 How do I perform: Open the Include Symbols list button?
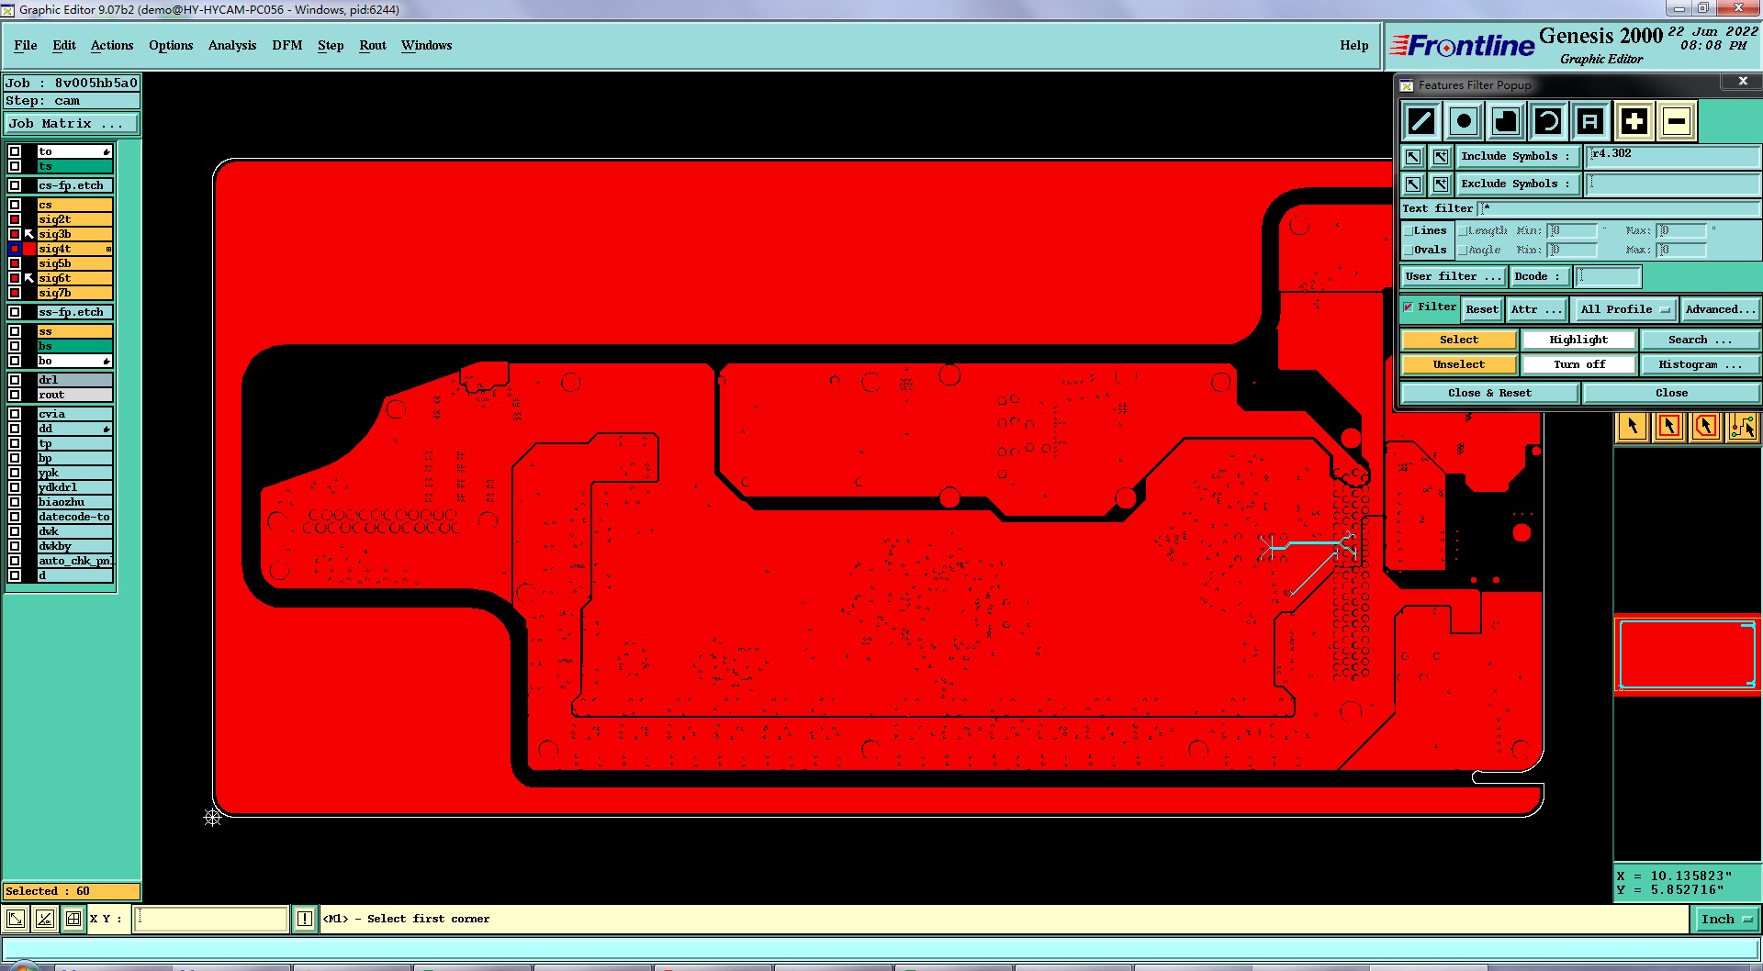click(1517, 157)
